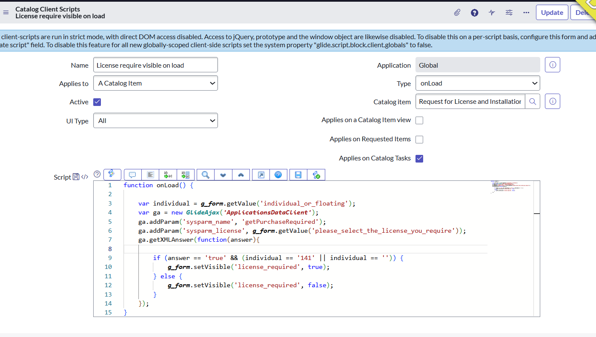Open the hamburger context menu
The width and height of the screenshot is (596, 337).
coord(6,12)
